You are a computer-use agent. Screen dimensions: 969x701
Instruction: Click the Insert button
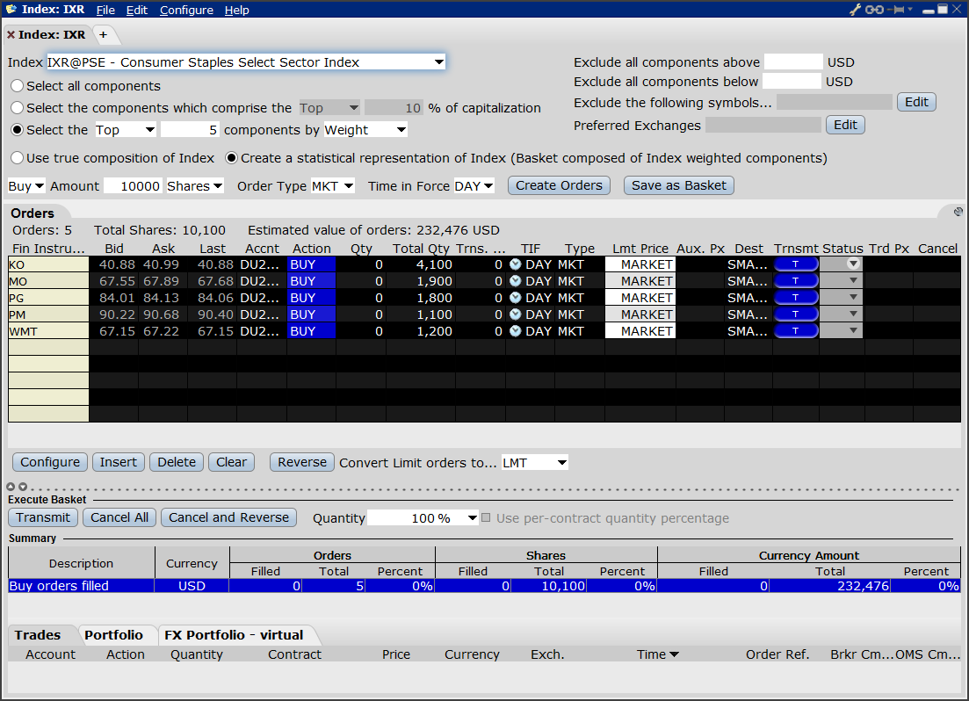(119, 462)
